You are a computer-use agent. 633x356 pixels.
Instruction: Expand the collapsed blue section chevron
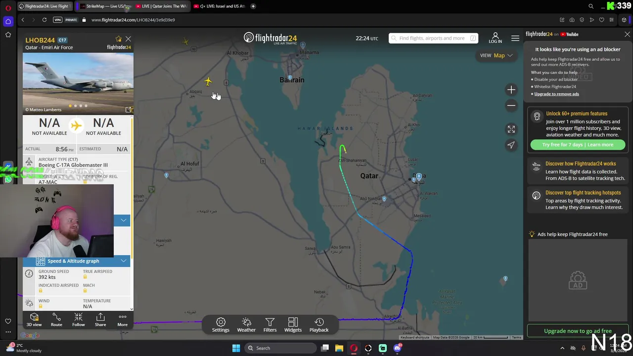pos(123,220)
